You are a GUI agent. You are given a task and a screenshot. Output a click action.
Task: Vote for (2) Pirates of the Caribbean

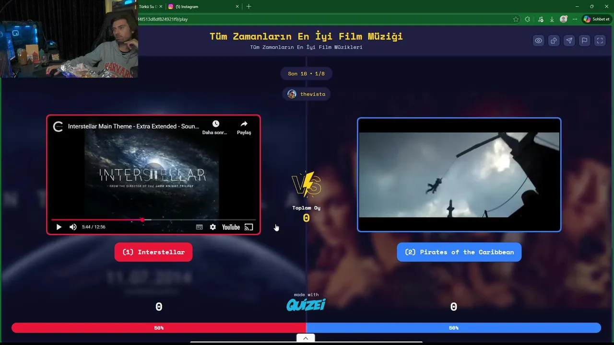459,252
